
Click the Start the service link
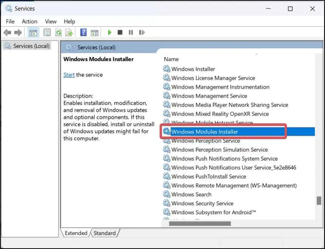(x=69, y=75)
